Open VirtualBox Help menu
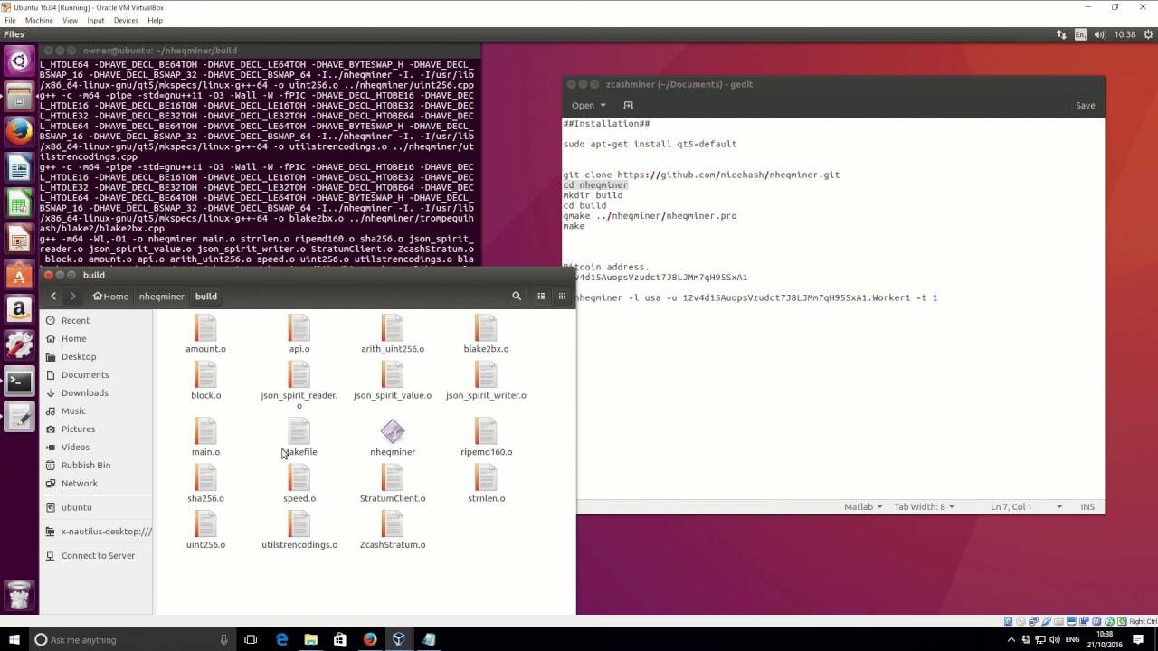The width and height of the screenshot is (1158, 651). 155,20
